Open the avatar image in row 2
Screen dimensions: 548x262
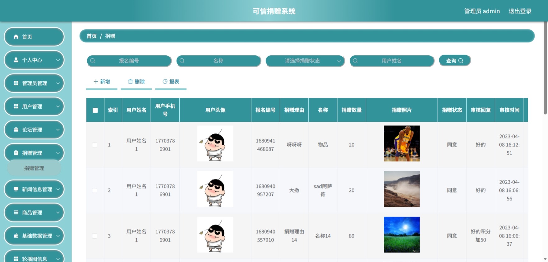[x=215, y=189]
